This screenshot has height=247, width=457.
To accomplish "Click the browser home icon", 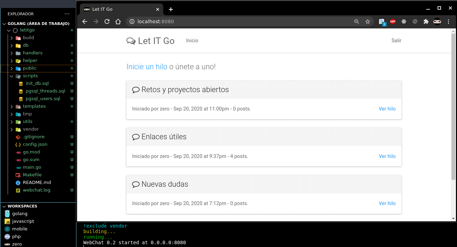I will 118,21.
